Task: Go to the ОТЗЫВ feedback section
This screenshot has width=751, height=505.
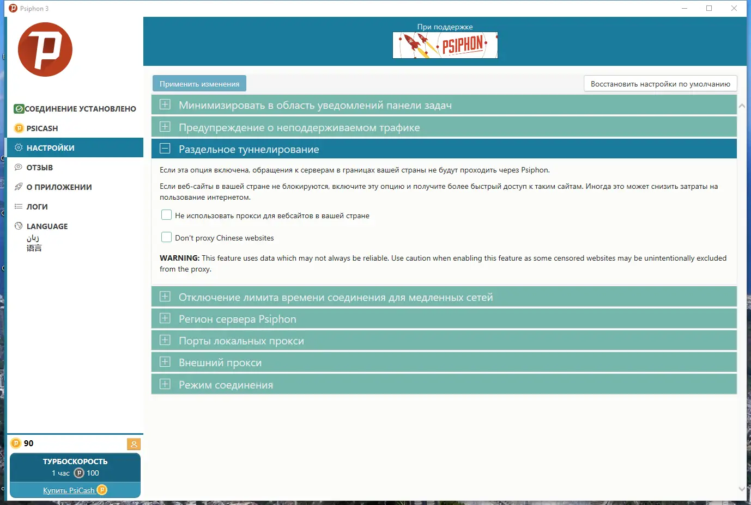Action: tap(75, 167)
